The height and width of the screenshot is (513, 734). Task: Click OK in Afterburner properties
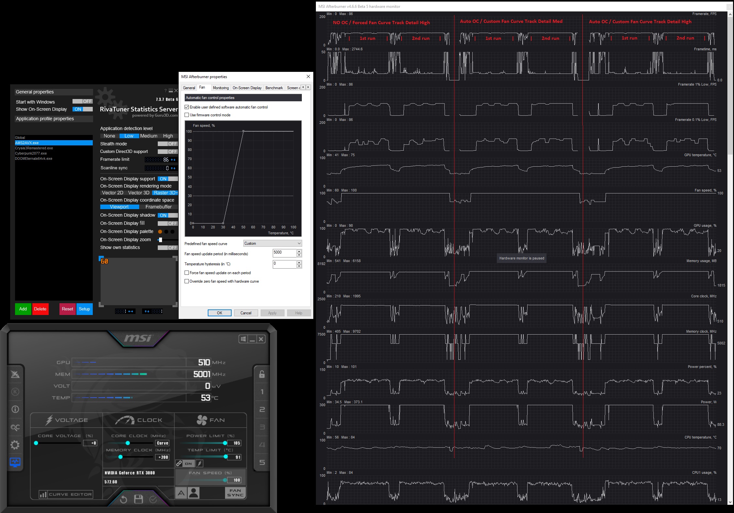click(x=220, y=313)
